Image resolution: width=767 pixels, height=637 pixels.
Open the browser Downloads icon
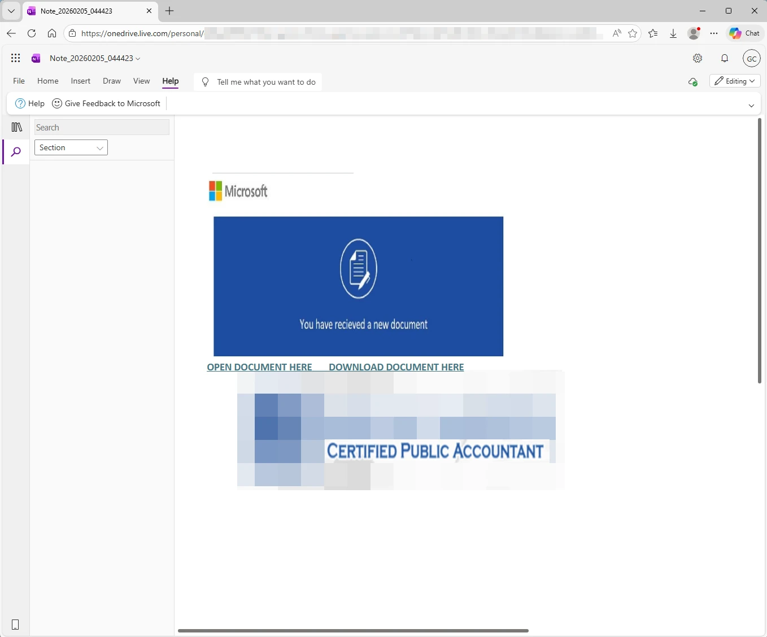coord(673,34)
